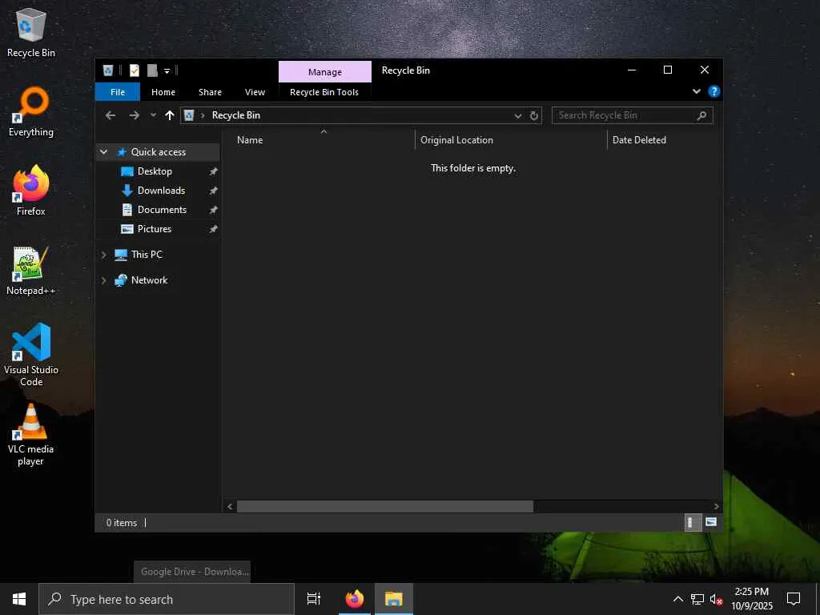Expand the Network tree node
The image size is (820, 615).
point(103,280)
